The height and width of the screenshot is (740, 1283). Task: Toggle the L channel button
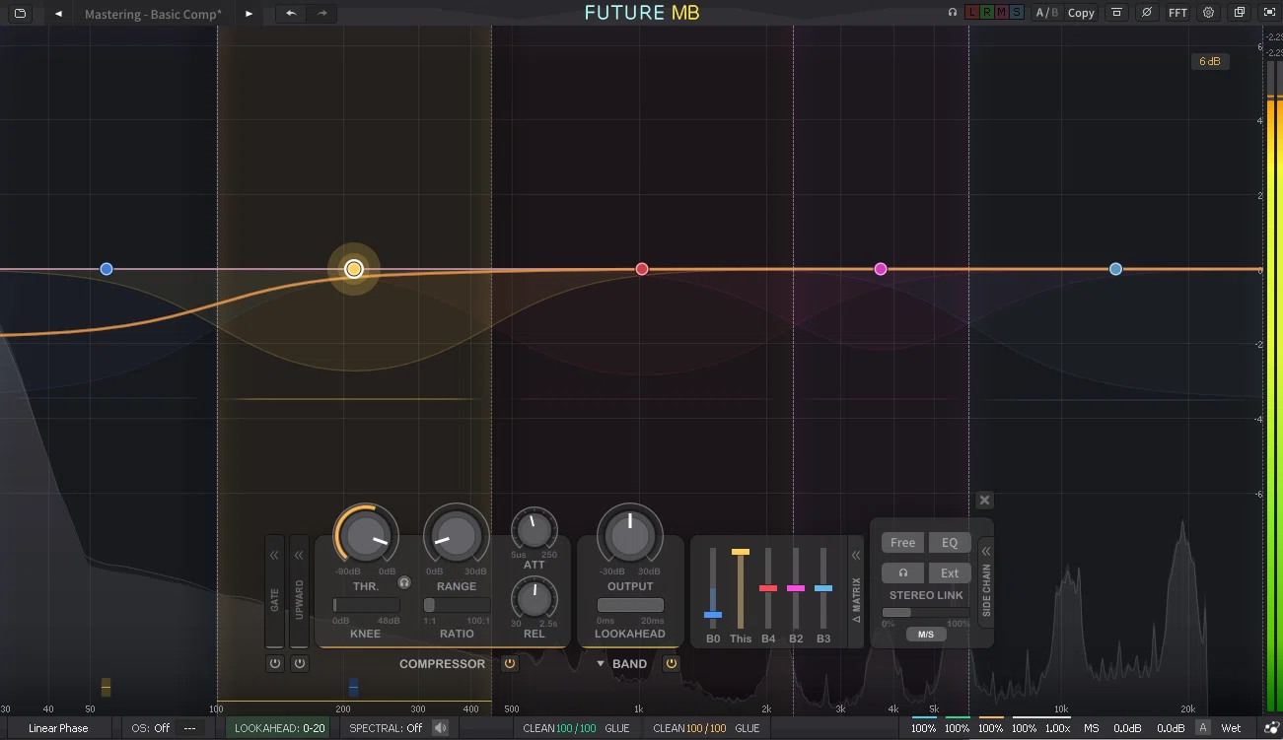972,13
